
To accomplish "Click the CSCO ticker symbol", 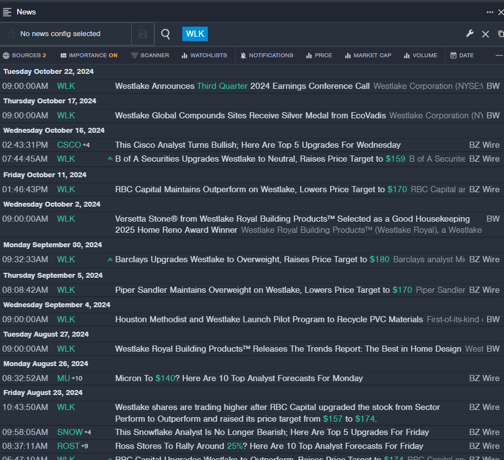I will click(x=69, y=145).
